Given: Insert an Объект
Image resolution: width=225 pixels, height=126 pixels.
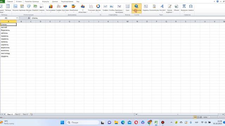Looking at the screenshot, I should tap(176, 8).
